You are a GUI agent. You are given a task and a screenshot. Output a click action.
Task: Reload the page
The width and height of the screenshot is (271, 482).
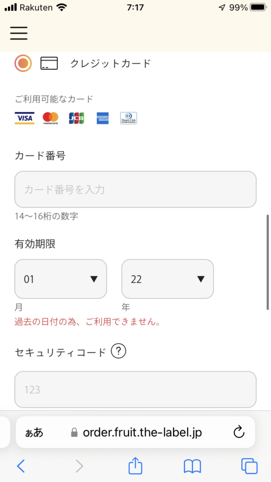click(x=239, y=433)
